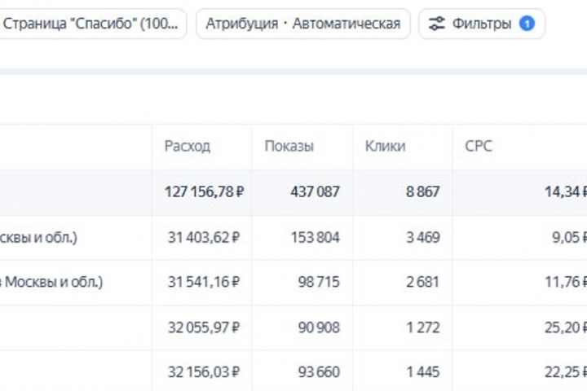587x391 pixels.
Task: Click the Клики column header
Action: [x=385, y=147]
